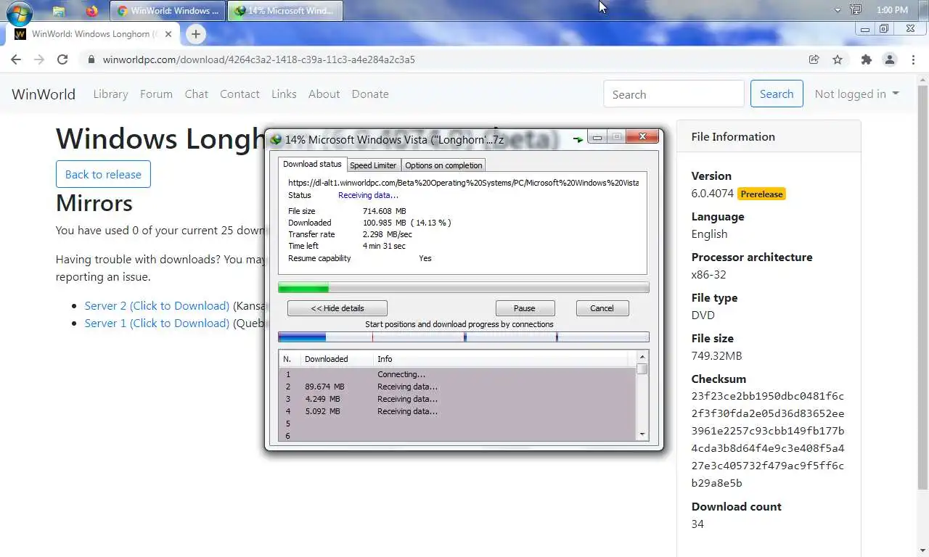Open Chrome three-dot menu
929x557 pixels.
point(913,59)
